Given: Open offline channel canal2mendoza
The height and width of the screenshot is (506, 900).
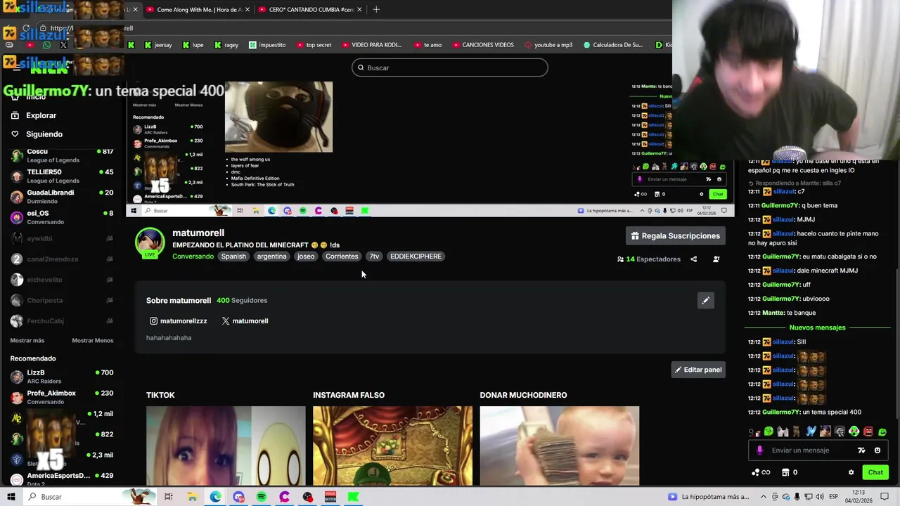Looking at the screenshot, I should (62, 259).
